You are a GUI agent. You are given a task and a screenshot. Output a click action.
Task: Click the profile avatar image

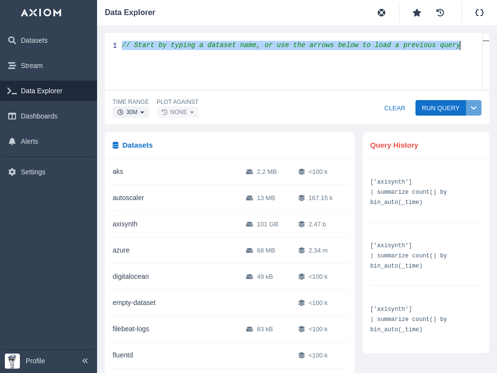13,361
